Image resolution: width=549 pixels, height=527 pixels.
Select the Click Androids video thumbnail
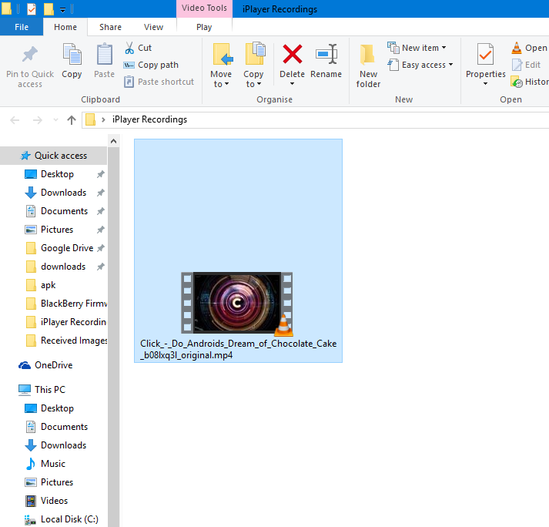pos(237,303)
